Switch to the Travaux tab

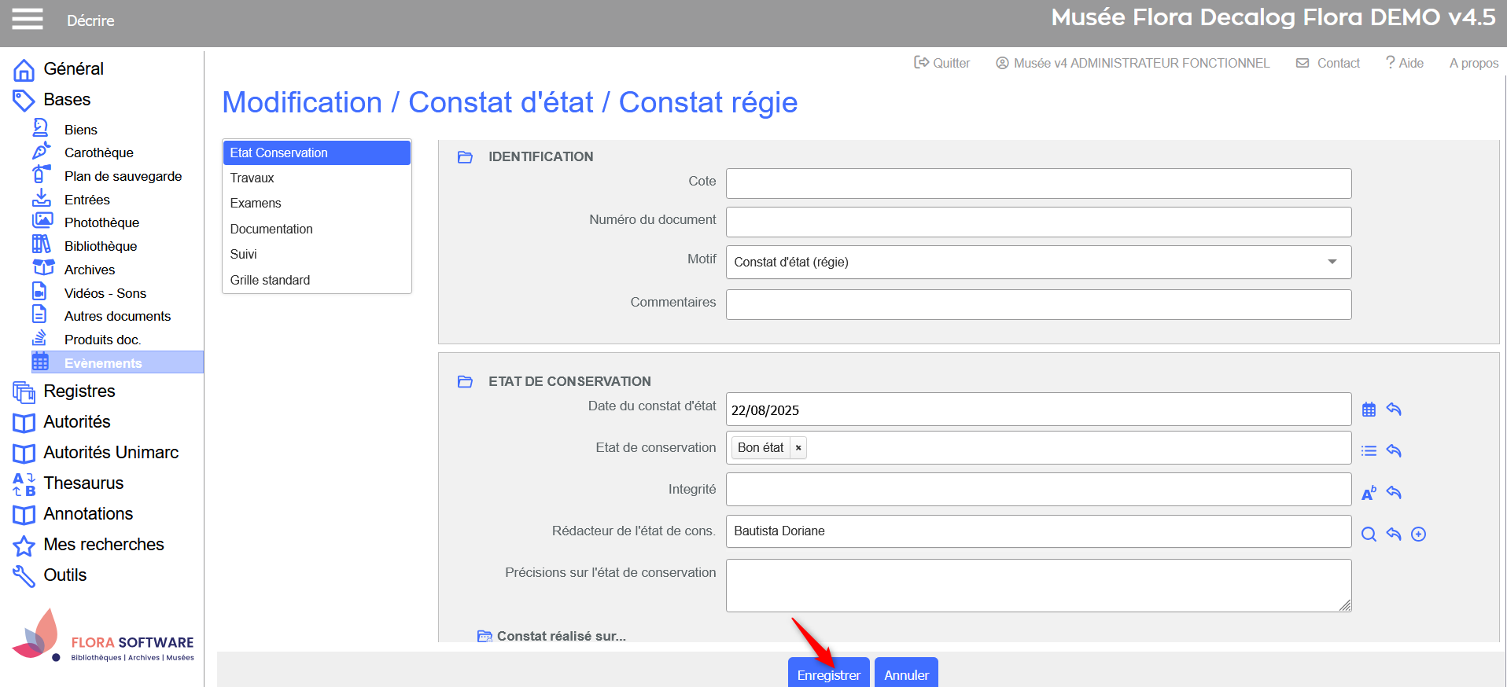pyautogui.click(x=252, y=178)
